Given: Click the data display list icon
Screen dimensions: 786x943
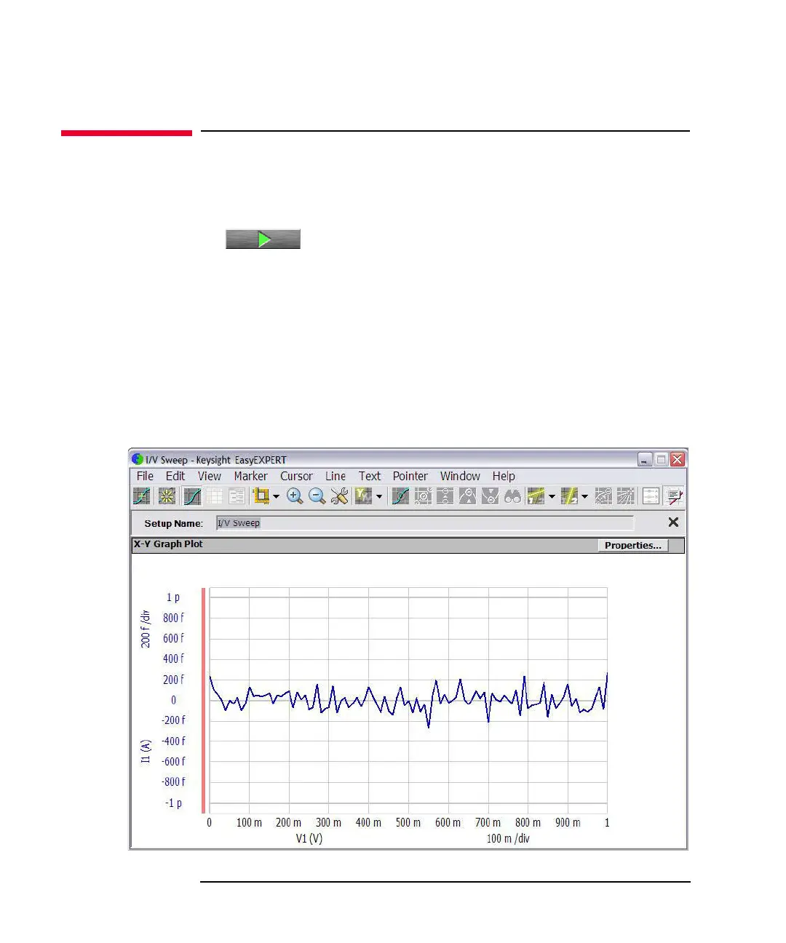Looking at the screenshot, I should click(x=651, y=496).
